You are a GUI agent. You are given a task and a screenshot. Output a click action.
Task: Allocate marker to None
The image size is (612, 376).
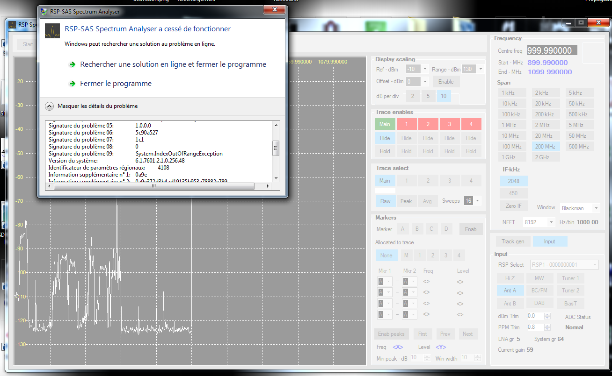click(386, 255)
